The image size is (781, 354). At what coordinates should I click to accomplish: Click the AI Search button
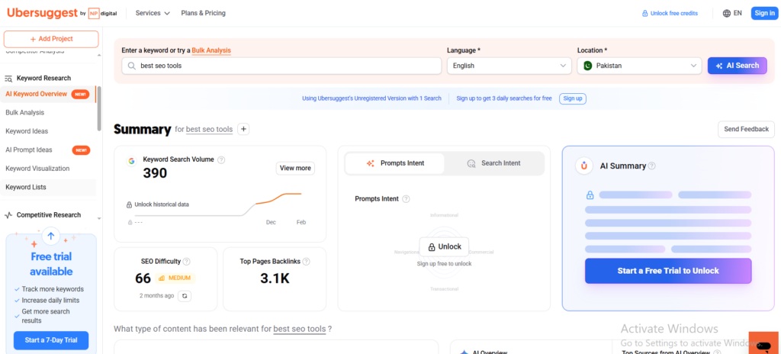737,66
